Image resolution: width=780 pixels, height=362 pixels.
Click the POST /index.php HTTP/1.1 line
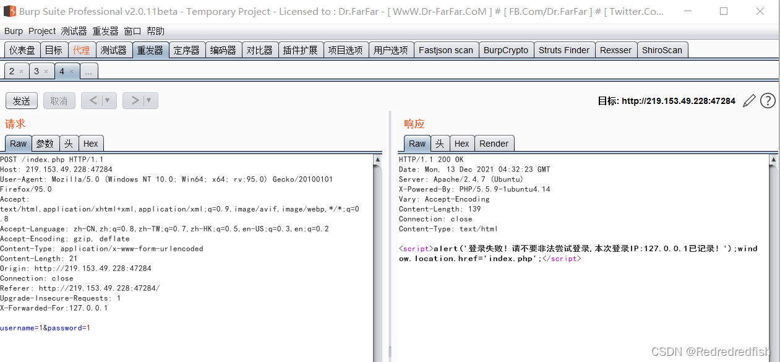pos(52,160)
